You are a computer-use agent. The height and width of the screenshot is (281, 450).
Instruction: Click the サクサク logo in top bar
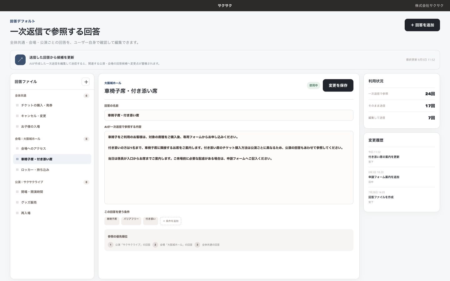225,6
